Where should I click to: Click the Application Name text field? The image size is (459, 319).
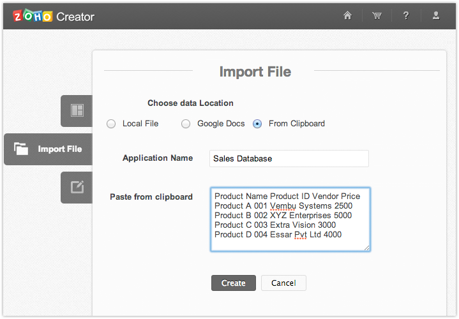289,159
